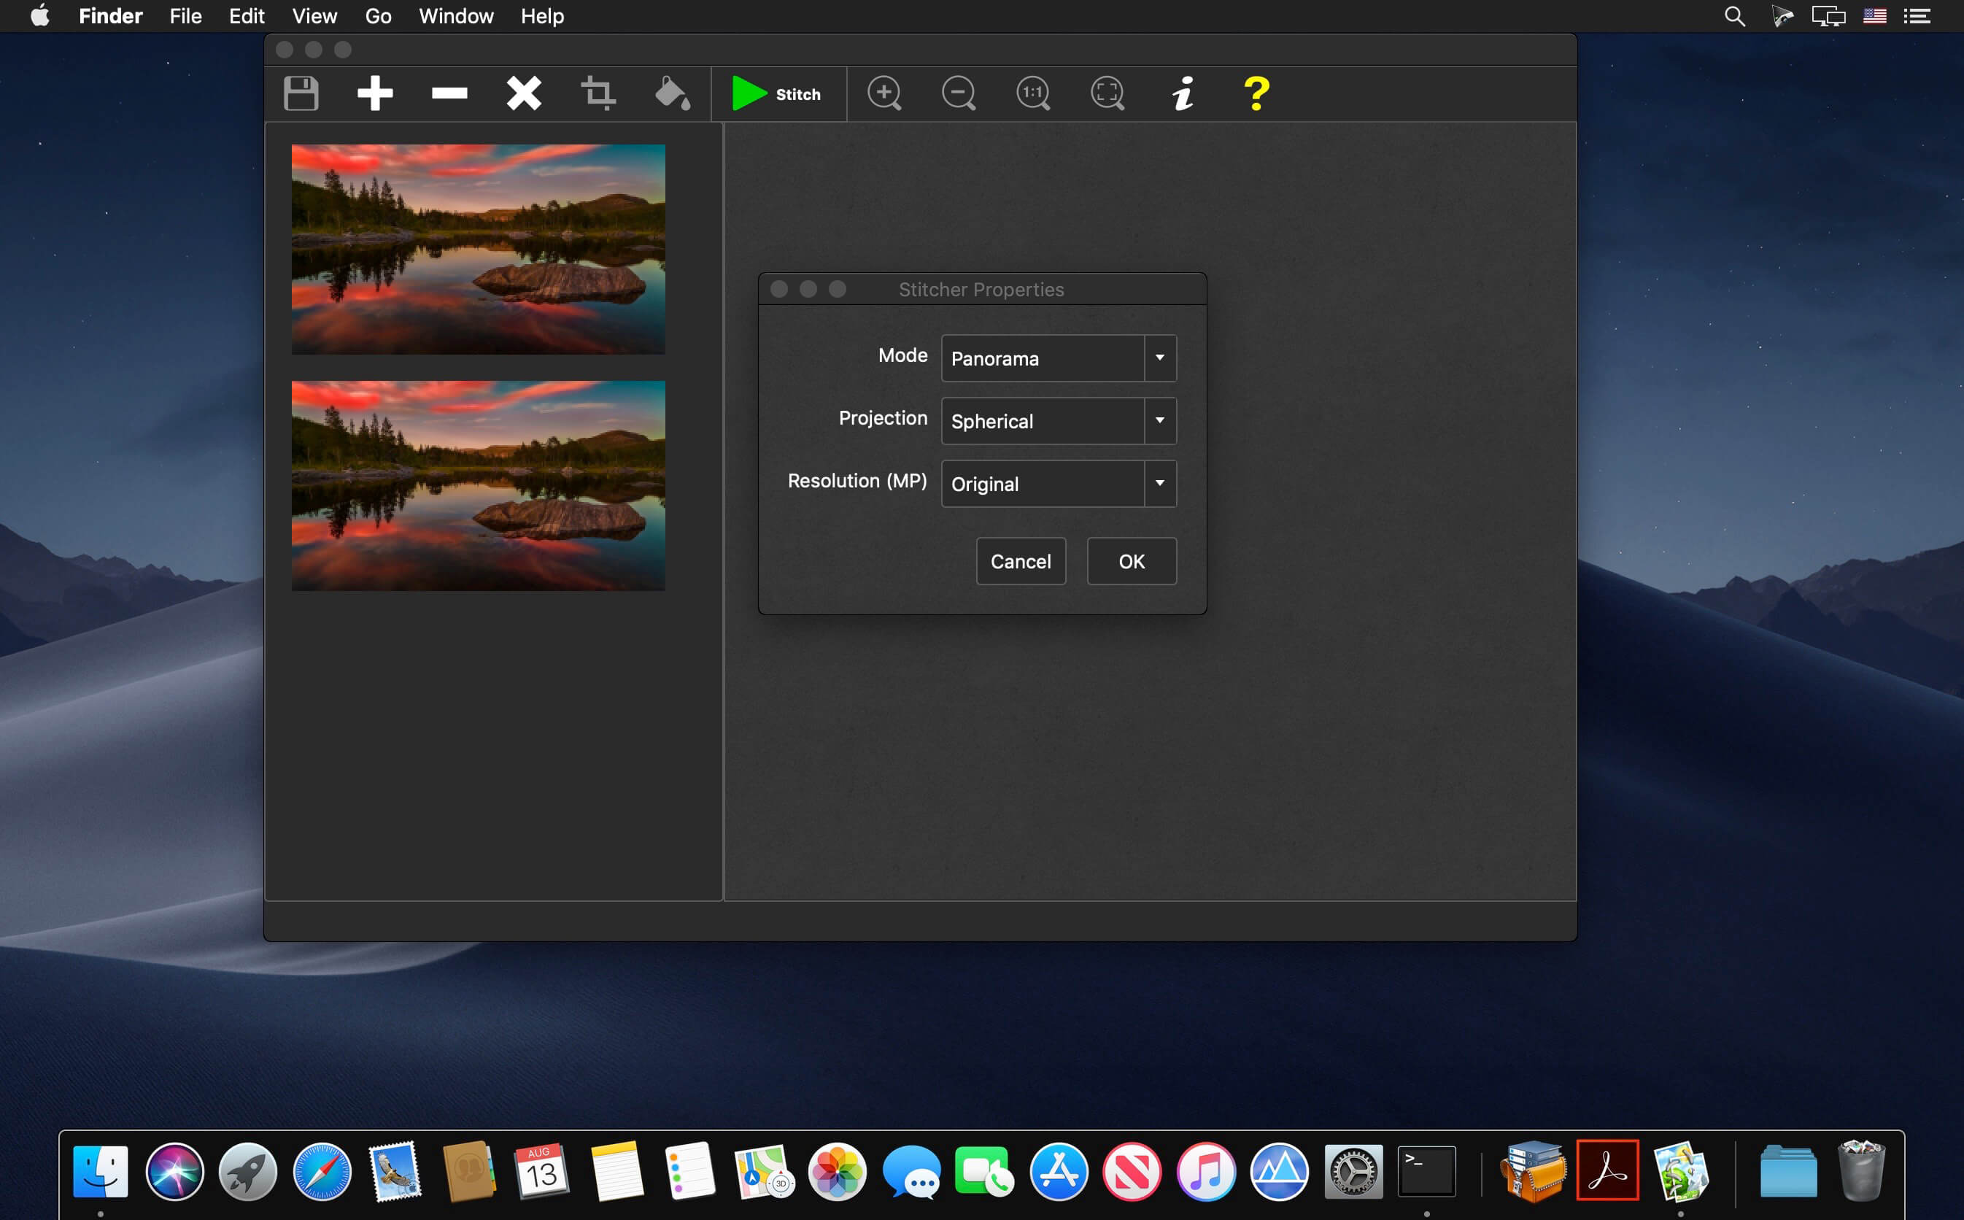Confirm Stitcher Properties with OK
The height and width of the screenshot is (1220, 1964).
tap(1131, 562)
